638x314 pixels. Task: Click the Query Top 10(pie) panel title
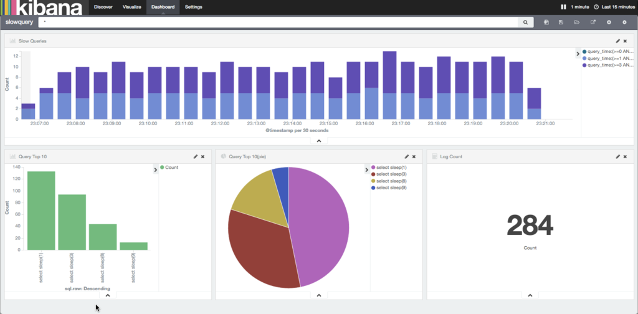pyautogui.click(x=247, y=156)
